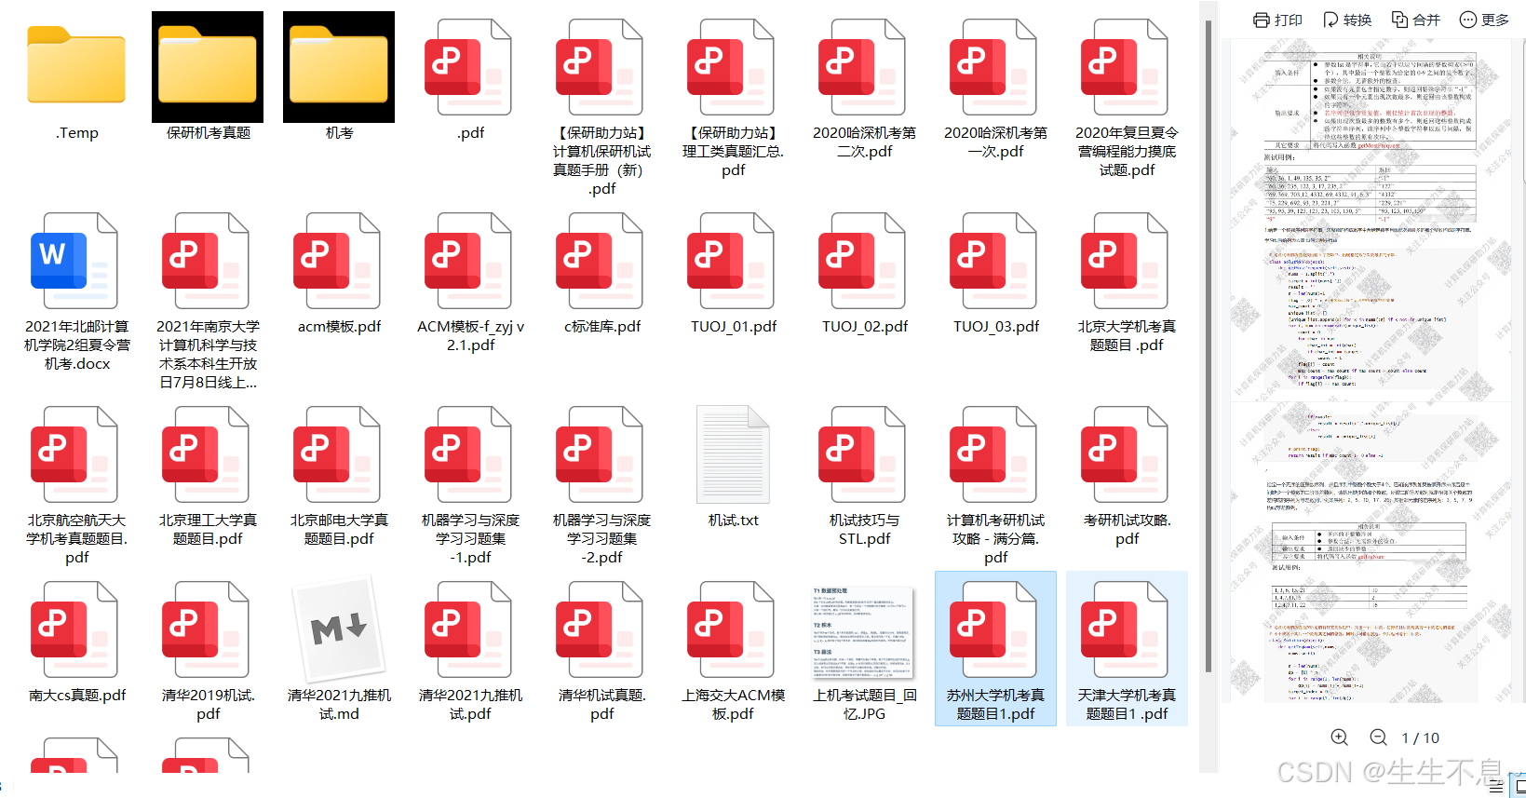Select 北京理工大学真题题目.pdf icon
Viewport: 1526px width, 798px height.
pyautogui.click(x=208, y=454)
